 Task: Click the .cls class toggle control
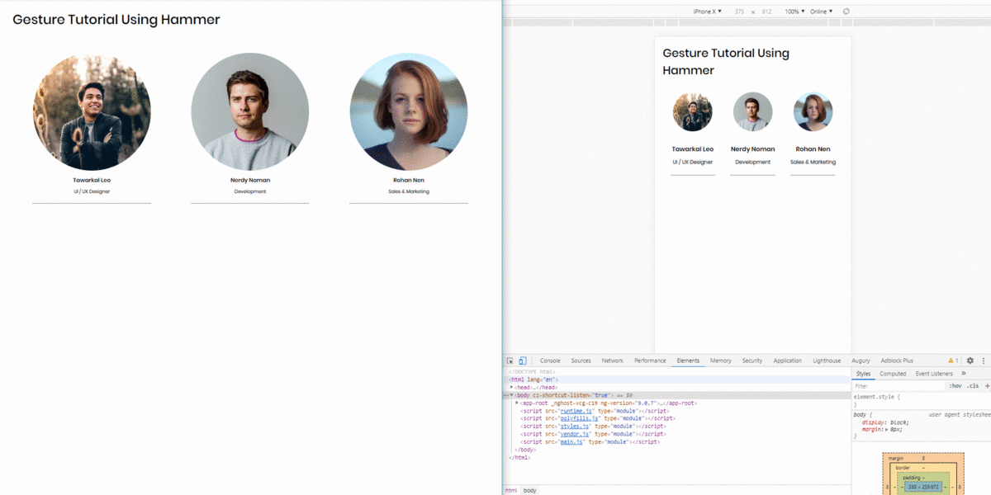[x=971, y=385]
